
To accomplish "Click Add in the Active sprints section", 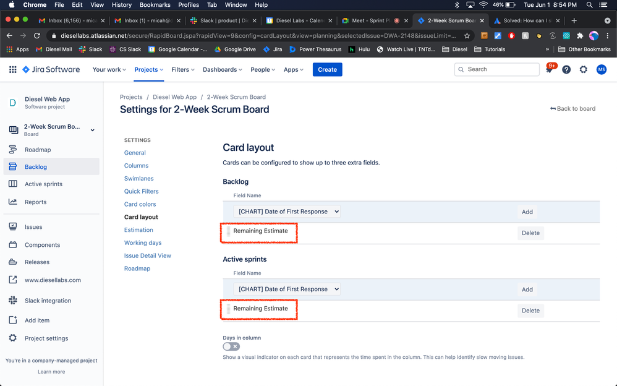I will pos(527,289).
